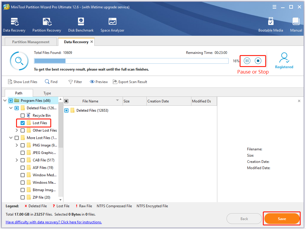Open the Find search tool

[51, 82]
